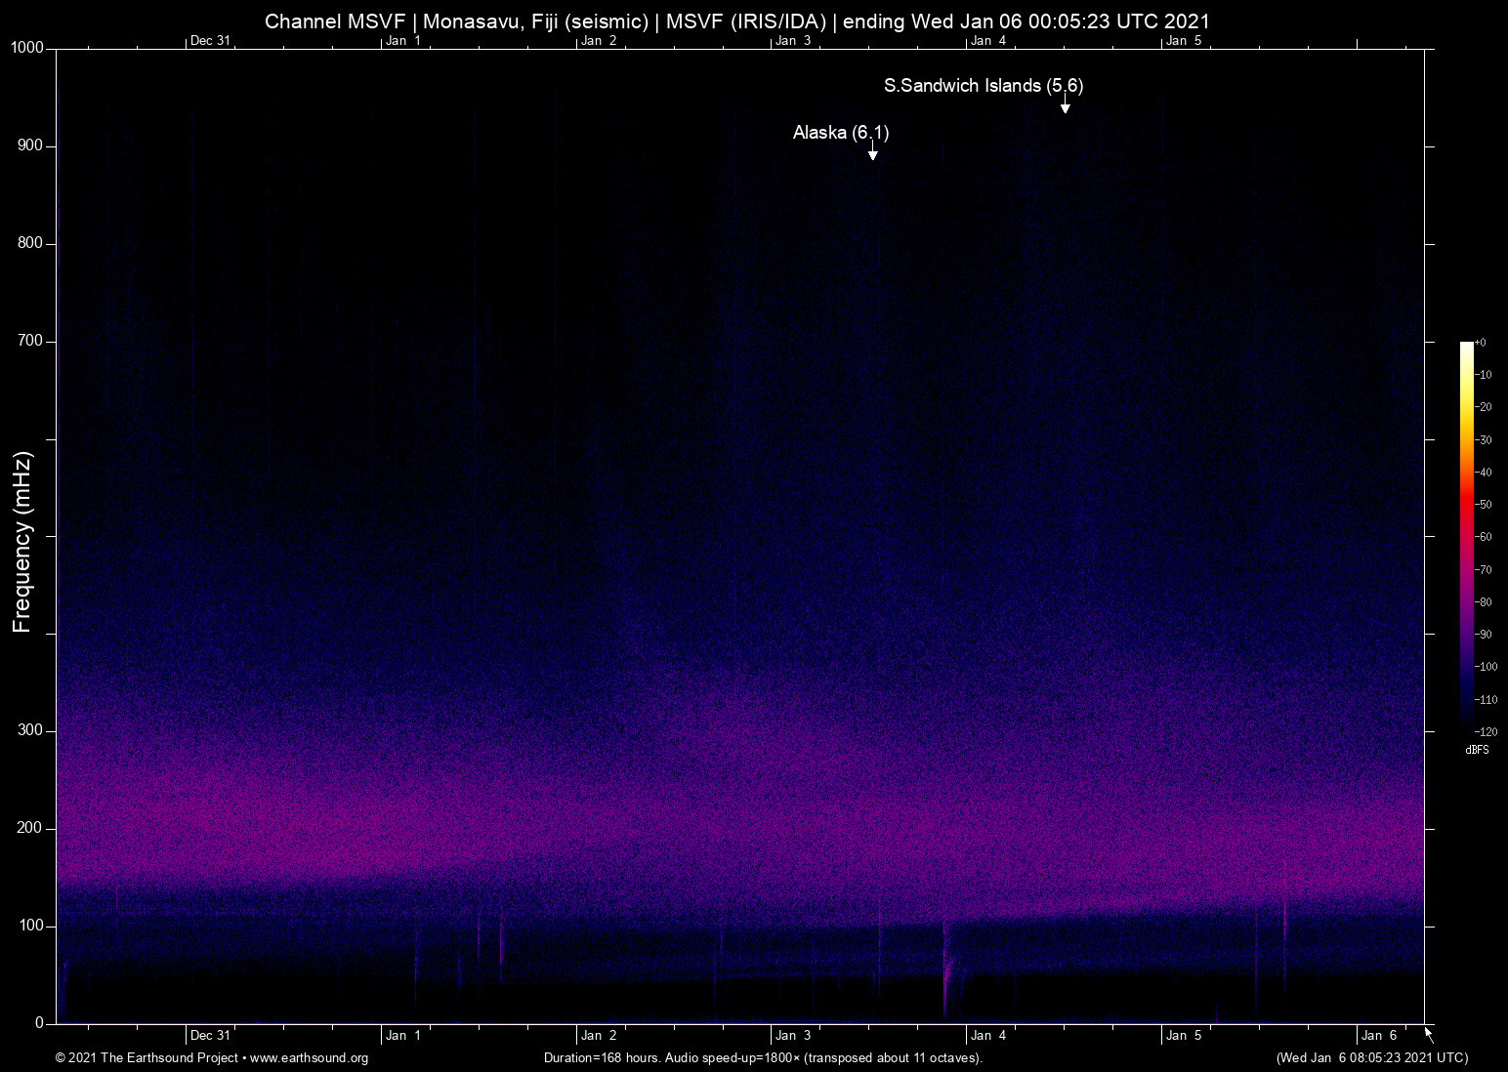Click the dBFS color scale bar
This screenshot has width=1508, height=1072.
[x=1466, y=534]
